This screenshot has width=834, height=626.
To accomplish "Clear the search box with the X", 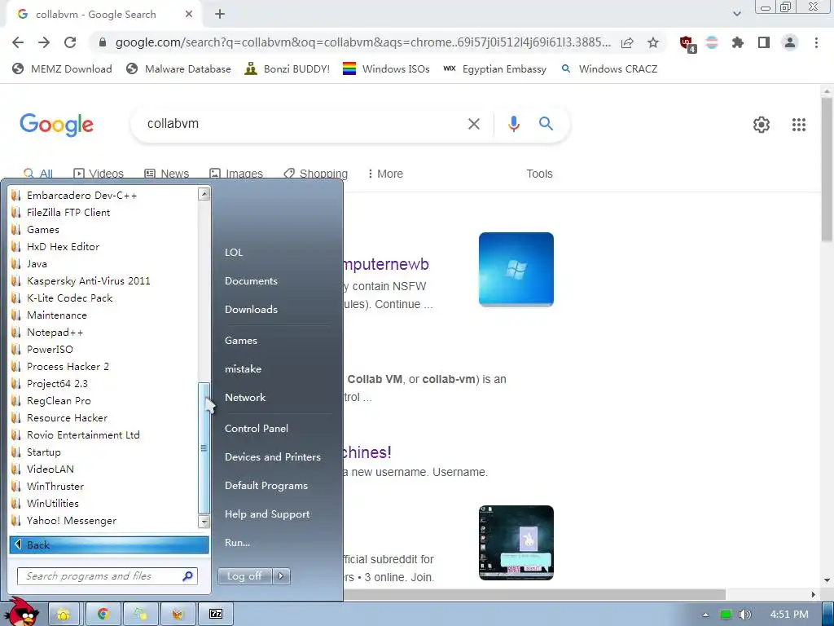I will (473, 124).
